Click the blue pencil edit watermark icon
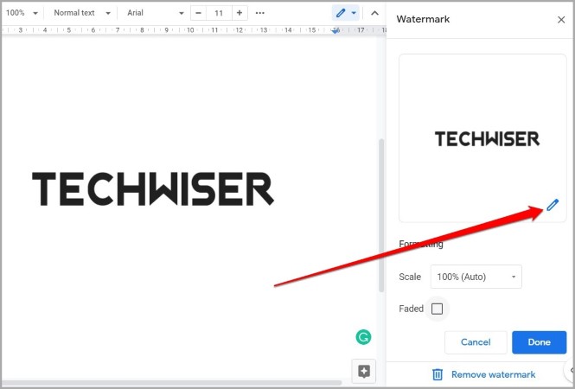This screenshot has height=389, width=575. tap(553, 205)
